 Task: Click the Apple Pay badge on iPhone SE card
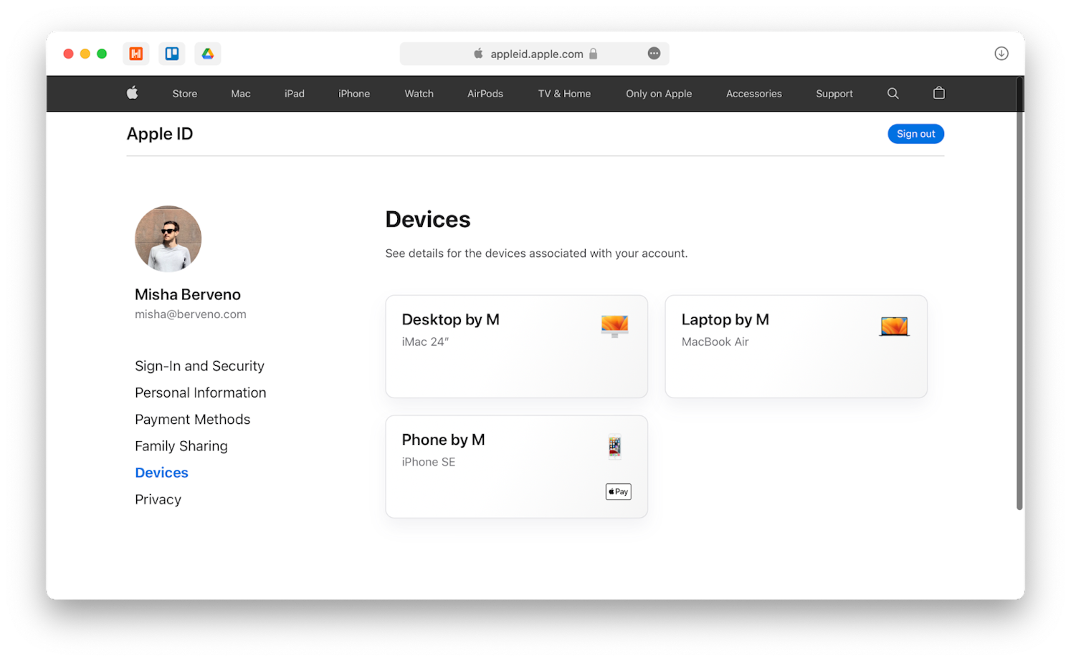[617, 491]
